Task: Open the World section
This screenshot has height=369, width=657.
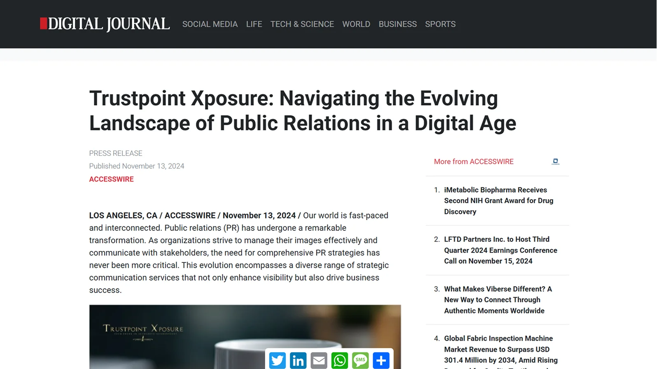Action: tap(356, 24)
